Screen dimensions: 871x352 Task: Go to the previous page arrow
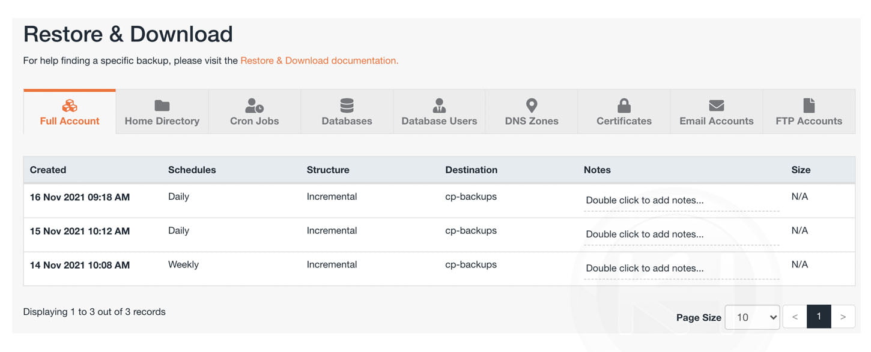click(795, 317)
